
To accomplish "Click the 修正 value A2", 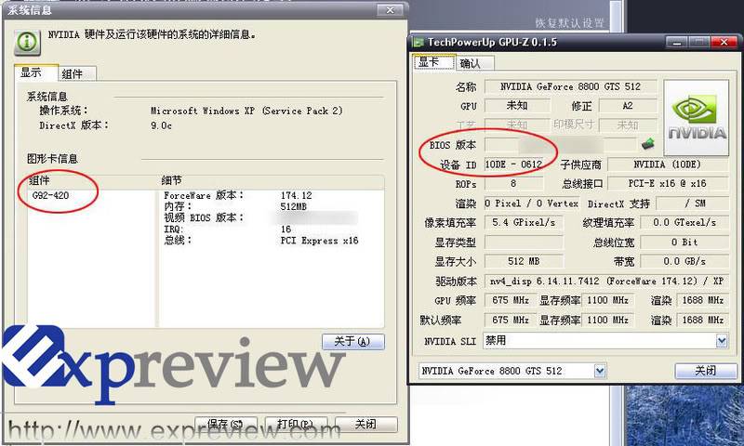I will click(629, 106).
